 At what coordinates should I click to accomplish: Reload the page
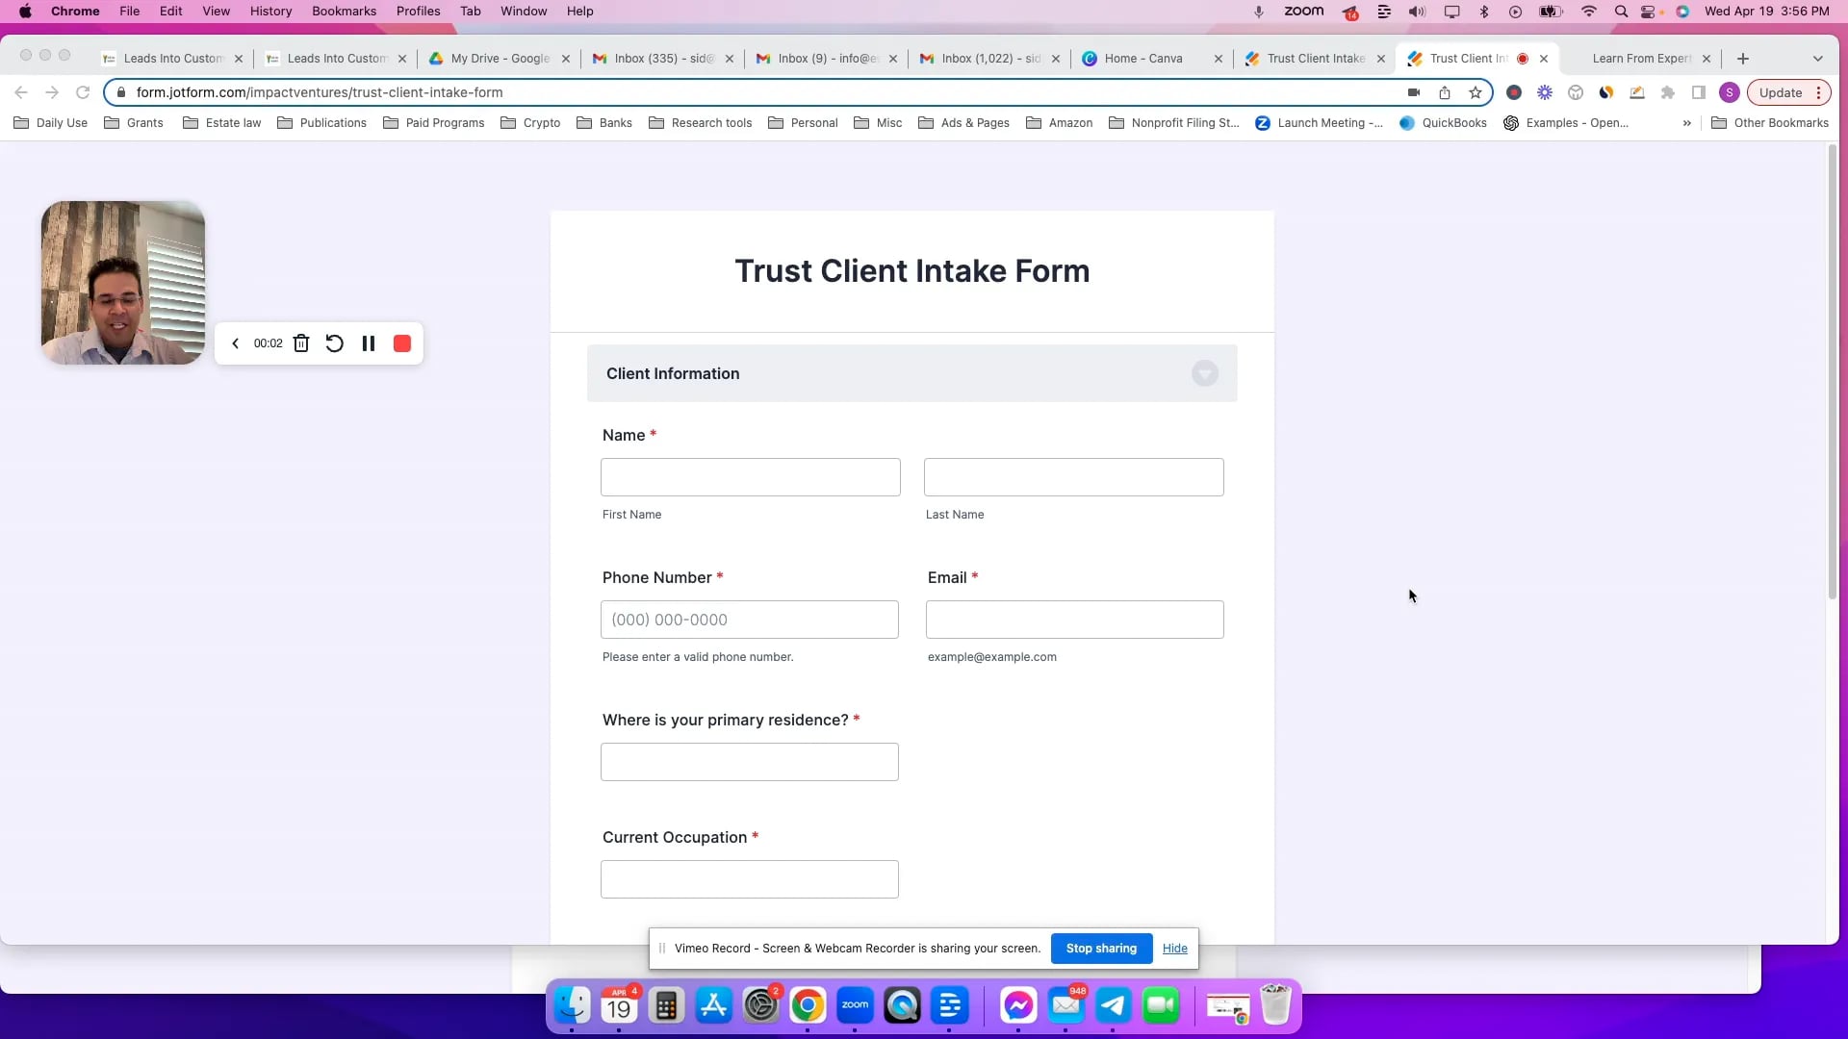point(83,92)
